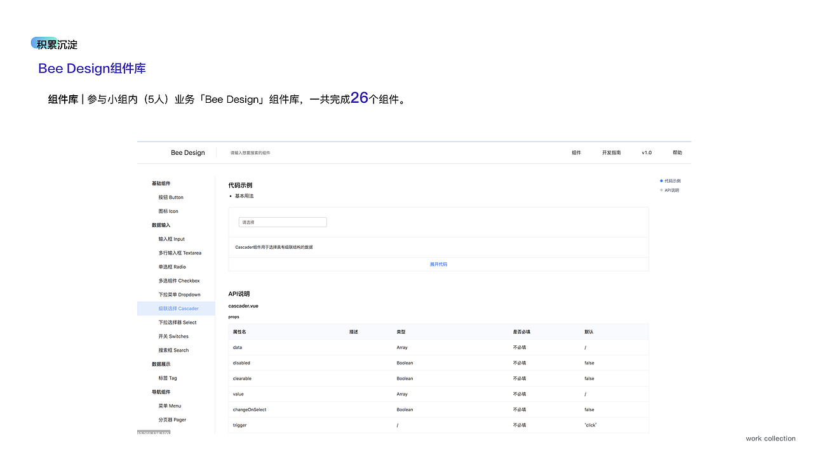
Task: Select 级联选择 Cascader in sidebar
Action: pyautogui.click(x=176, y=308)
